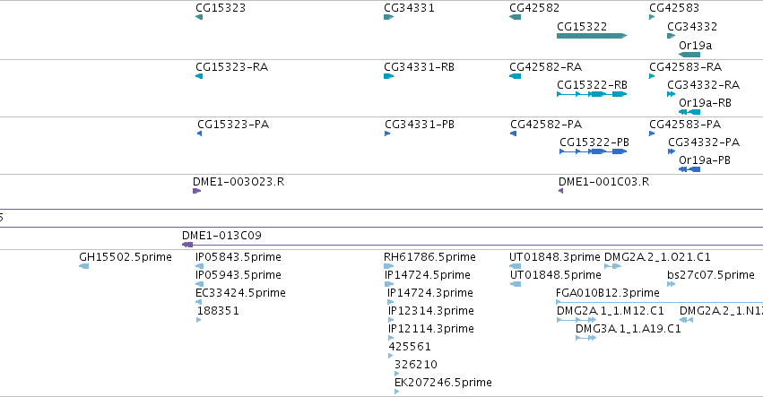Open the CG15323 gene label
This screenshot has height=397, width=763.
221,8
